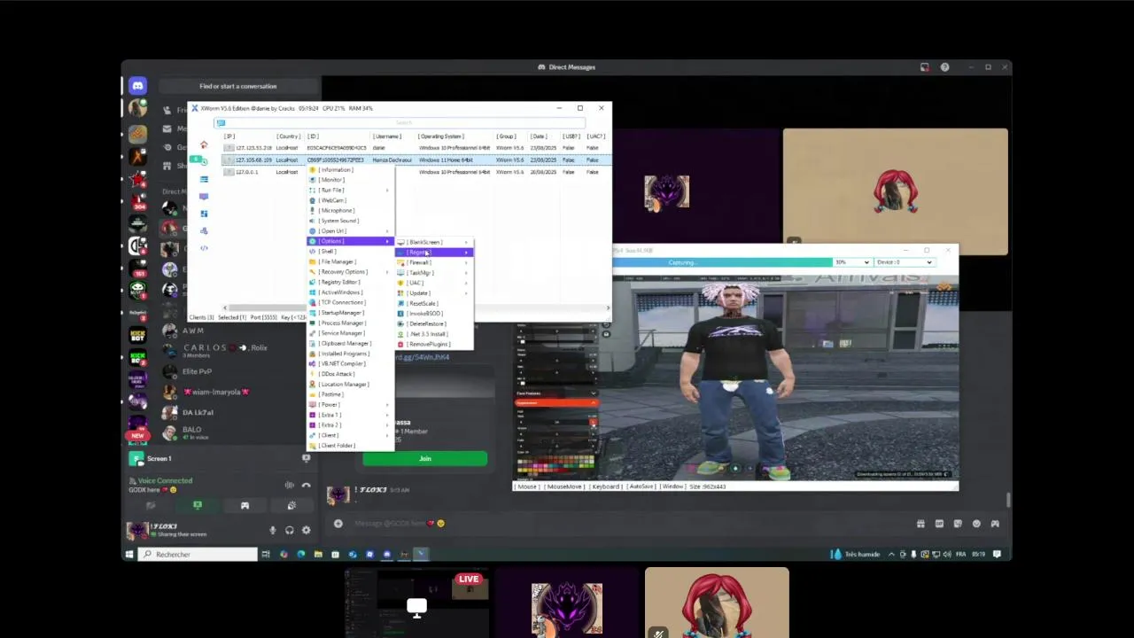
Task: Click the Discord chat vertical scrollbar
Action: click(1007, 501)
